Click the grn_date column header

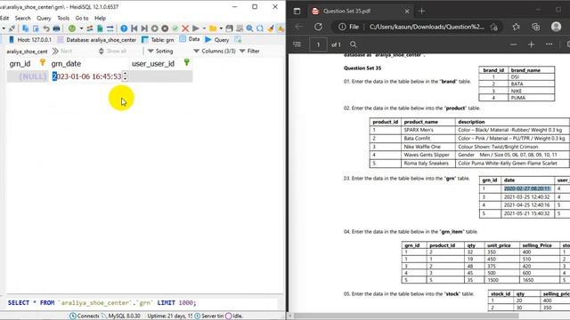(89, 63)
